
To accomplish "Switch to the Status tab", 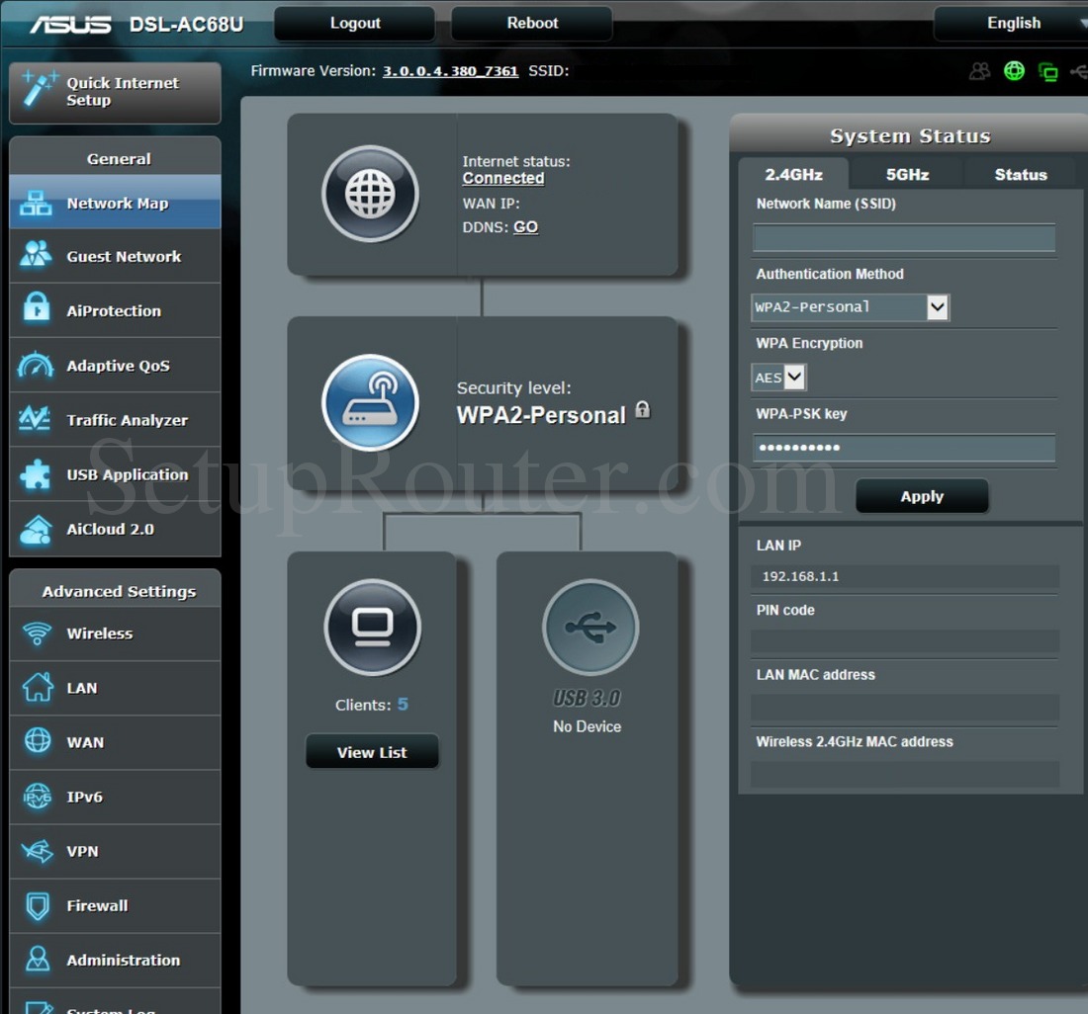I will 1020,175.
